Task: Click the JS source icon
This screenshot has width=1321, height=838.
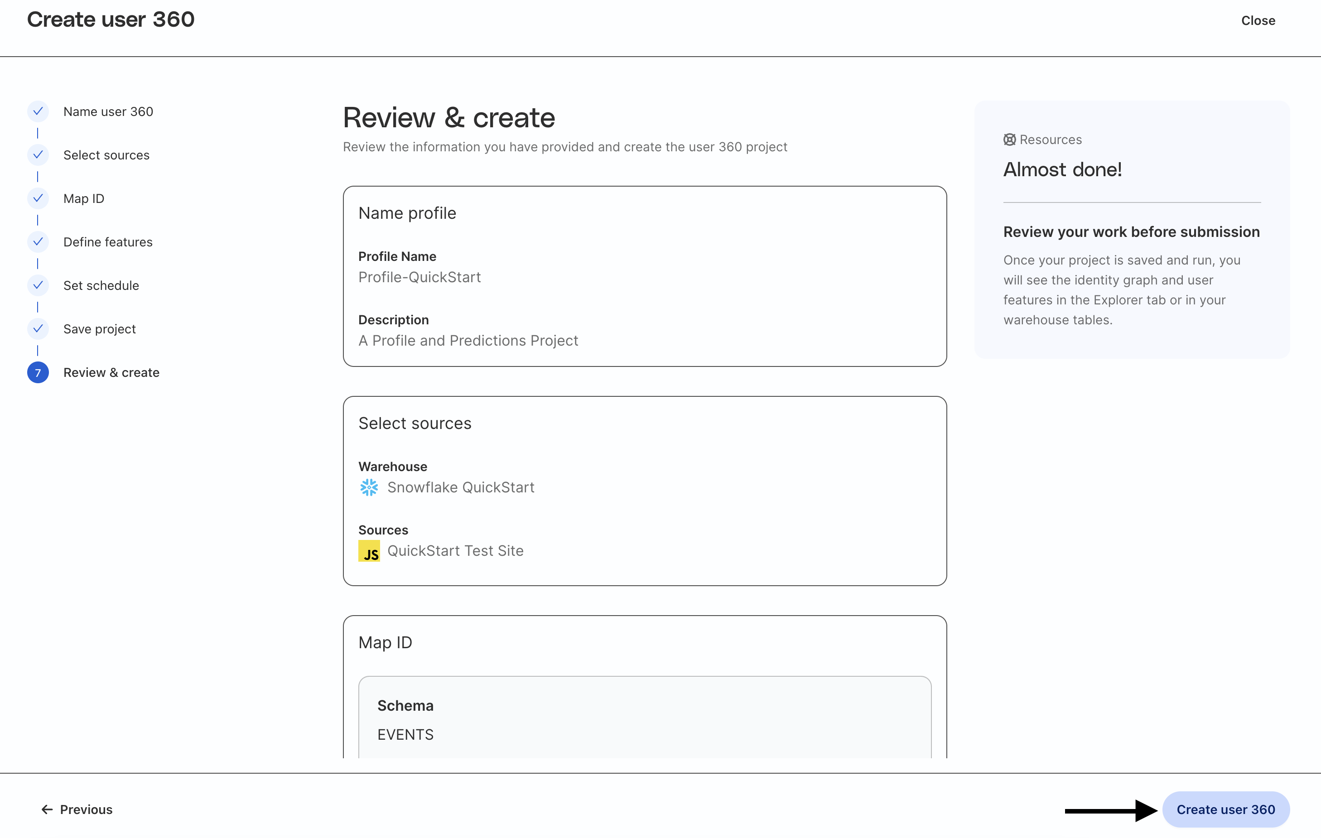Action: click(369, 551)
